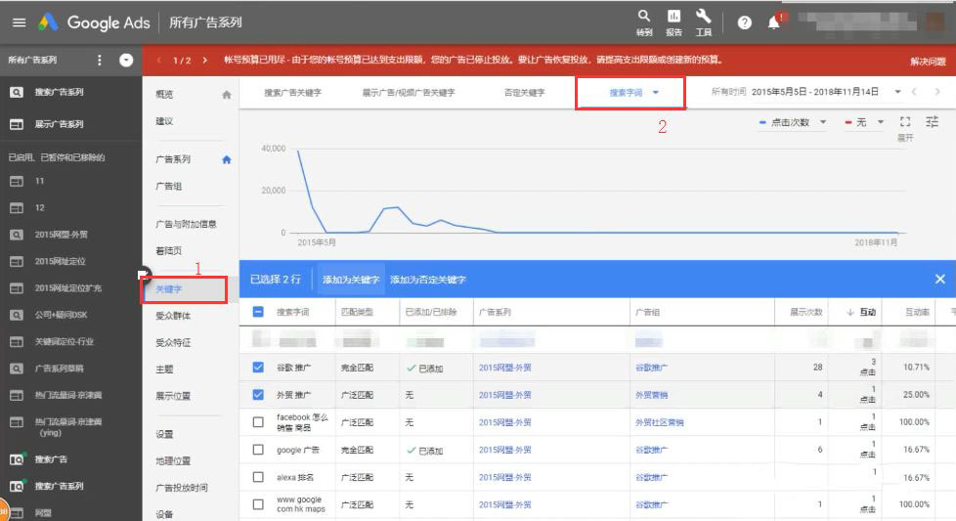Click the 匹配类型 column header
The image size is (956, 521).
click(x=358, y=312)
